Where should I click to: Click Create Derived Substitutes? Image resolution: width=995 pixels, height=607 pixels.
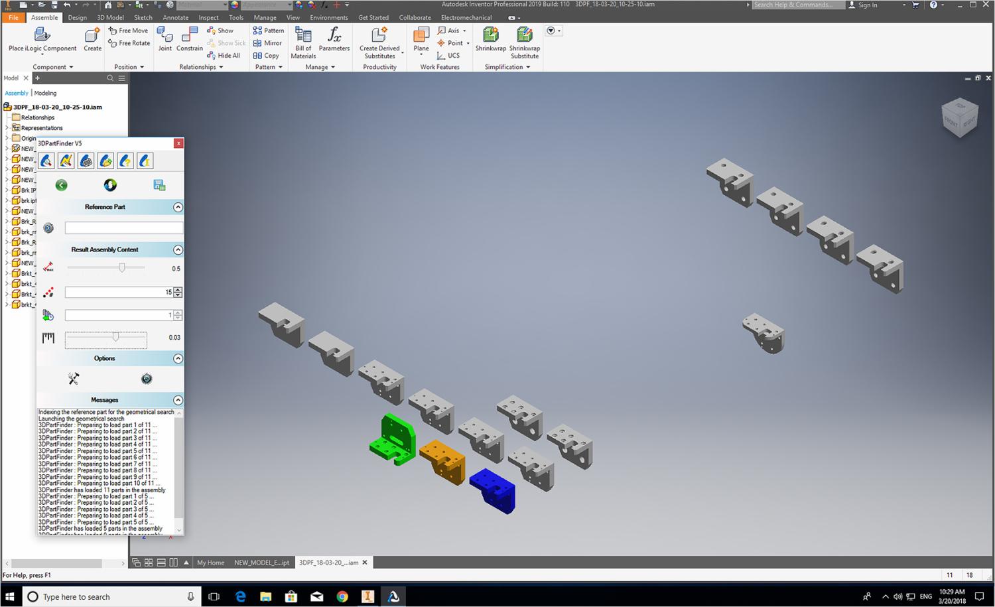click(380, 43)
